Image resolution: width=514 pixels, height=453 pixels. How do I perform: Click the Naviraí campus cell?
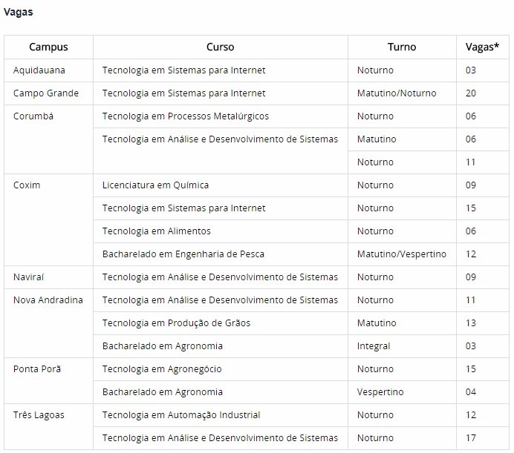[30, 277]
